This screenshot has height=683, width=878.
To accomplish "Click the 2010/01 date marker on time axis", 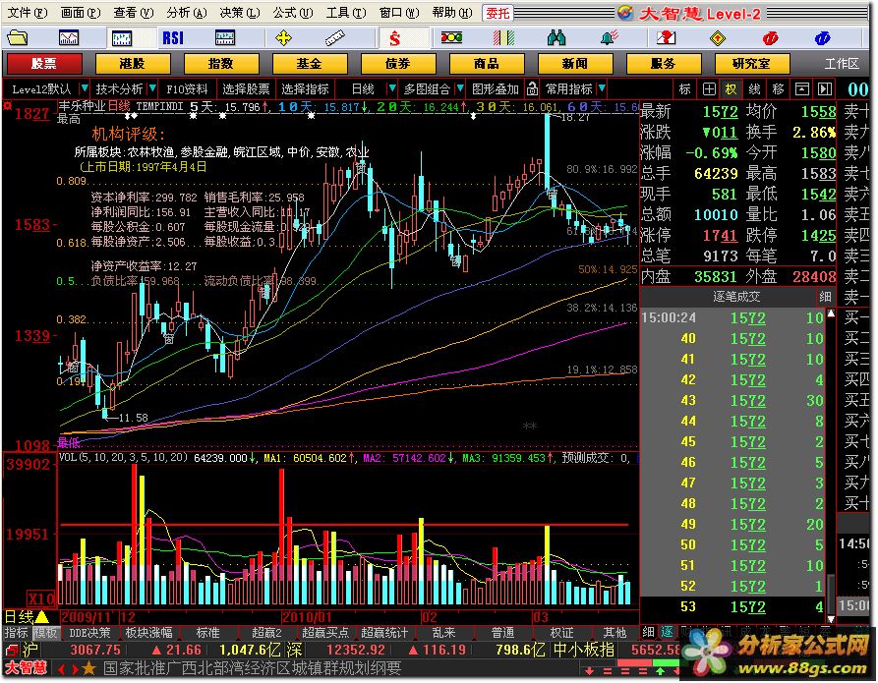I will [x=307, y=617].
